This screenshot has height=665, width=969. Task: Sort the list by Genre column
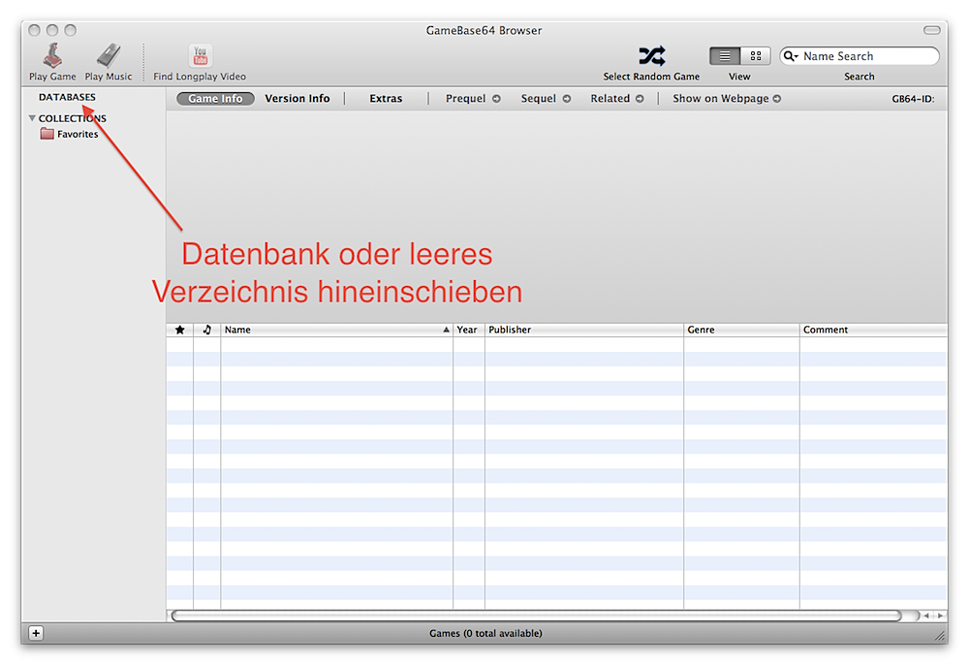(741, 330)
